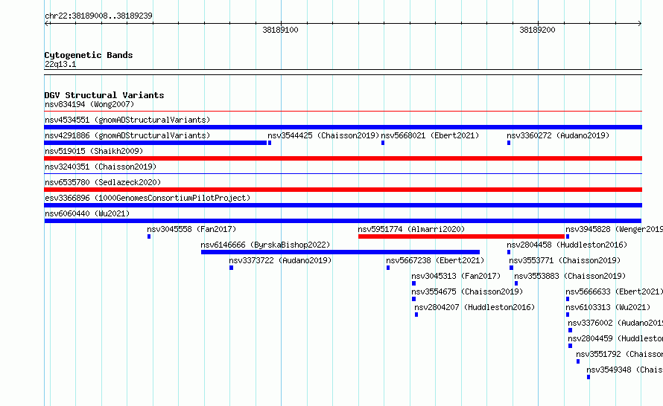Click the nsv6535780 (Sedlazeck2020) red bar

[343, 190]
